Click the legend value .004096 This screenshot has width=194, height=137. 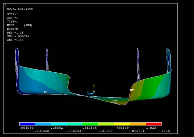26,128
